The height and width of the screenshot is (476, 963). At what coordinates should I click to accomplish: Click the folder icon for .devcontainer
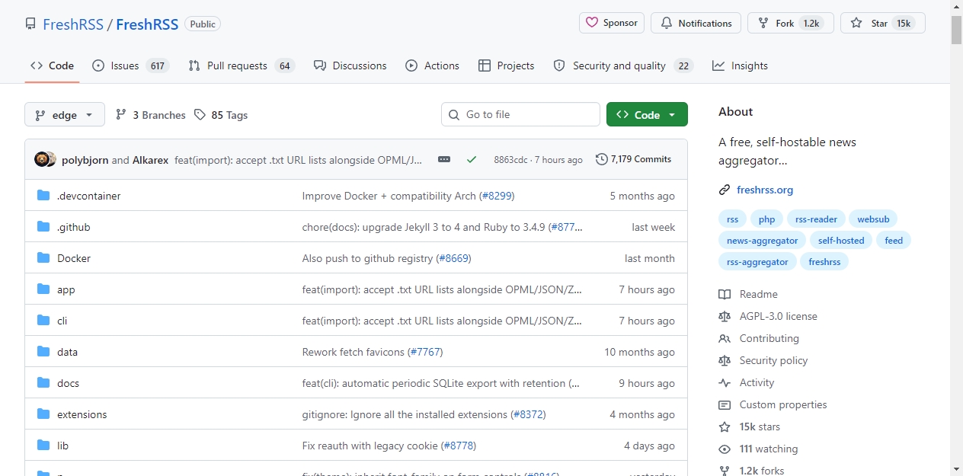[x=43, y=196]
